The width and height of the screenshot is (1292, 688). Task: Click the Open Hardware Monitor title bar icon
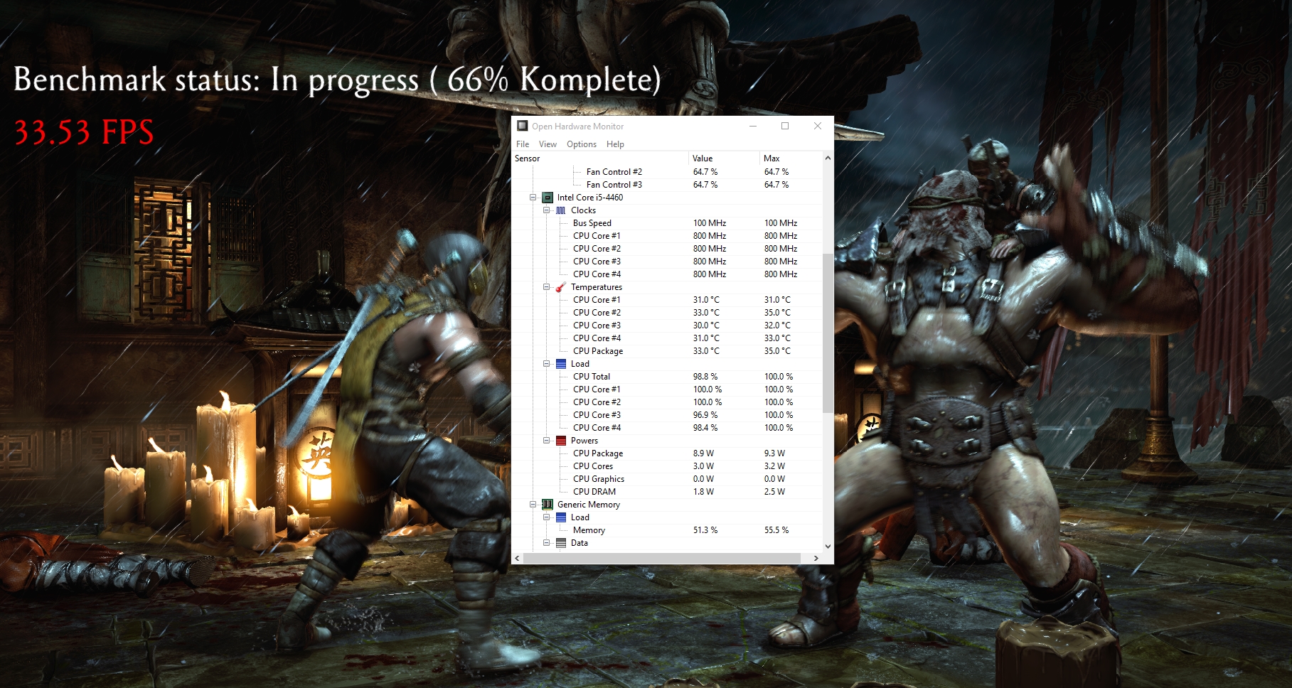[523, 126]
